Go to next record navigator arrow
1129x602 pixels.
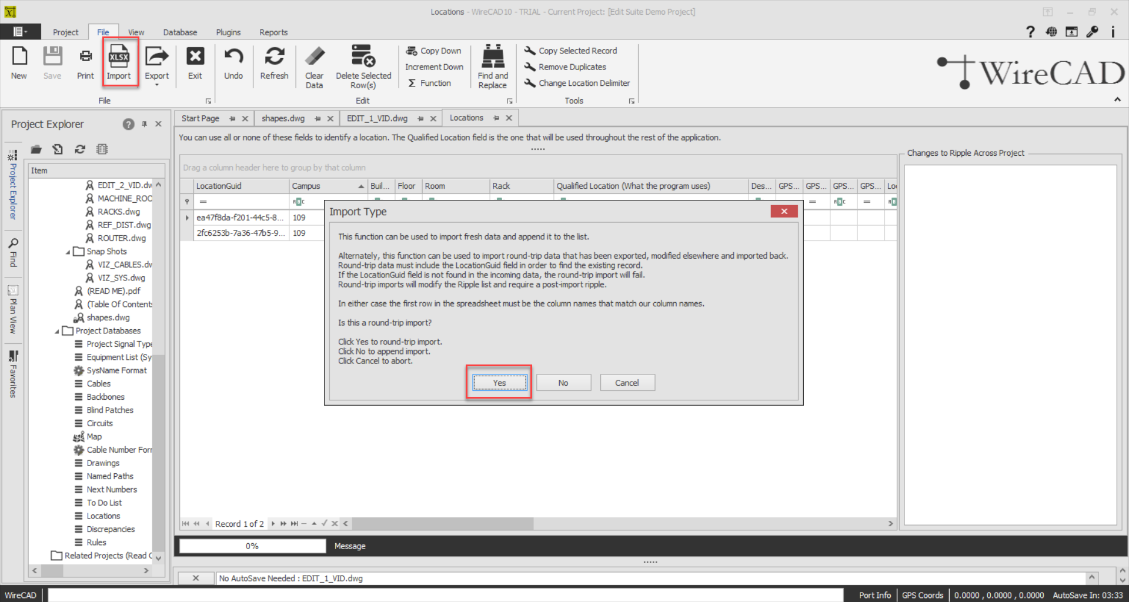273,524
